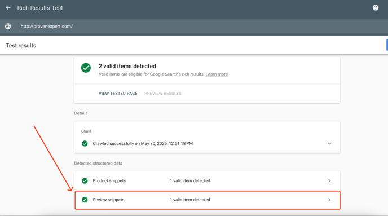
Task: Click the green check beside Product snippets
Action: click(85, 181)
